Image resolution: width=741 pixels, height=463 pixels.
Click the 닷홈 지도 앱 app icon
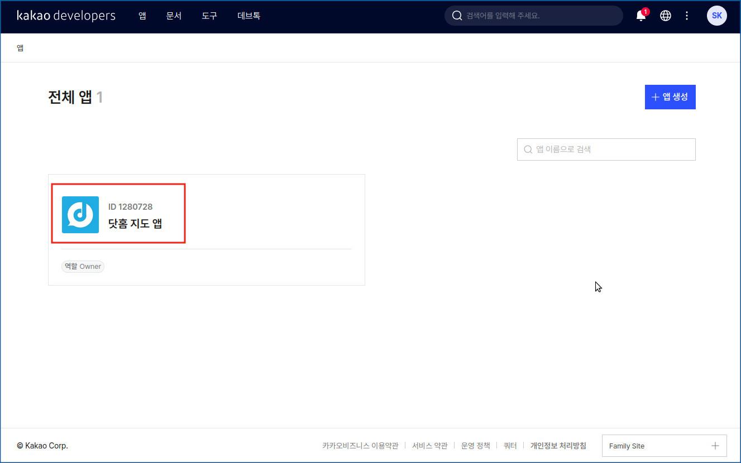point(80,215)
